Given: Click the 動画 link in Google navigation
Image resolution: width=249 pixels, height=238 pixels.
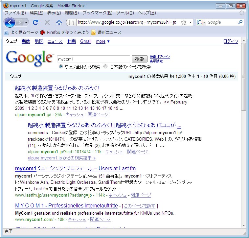Looking at the screenshot, I should coord(72,41).
